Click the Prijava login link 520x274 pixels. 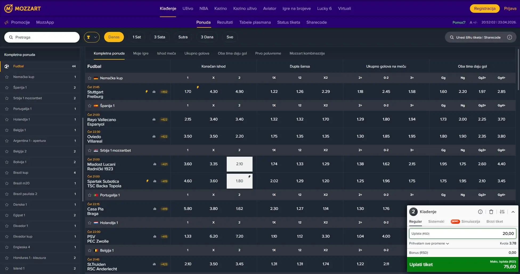coord(510,9)
